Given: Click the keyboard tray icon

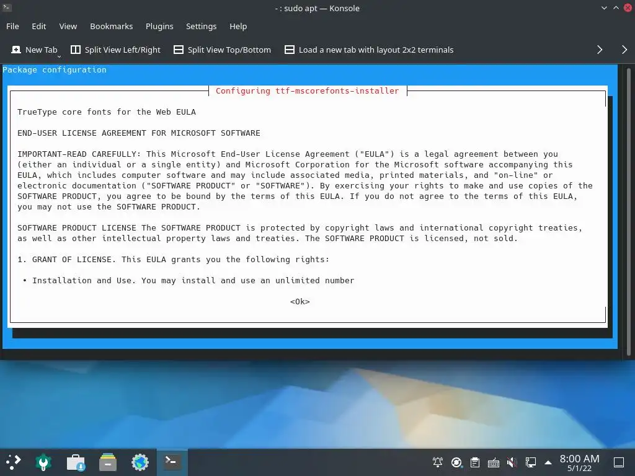Looking at the screenshot, I should [493, 462].
